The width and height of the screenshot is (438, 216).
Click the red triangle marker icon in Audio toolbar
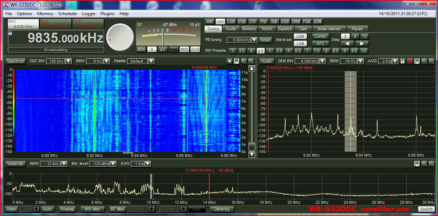(x=410, y=61)
